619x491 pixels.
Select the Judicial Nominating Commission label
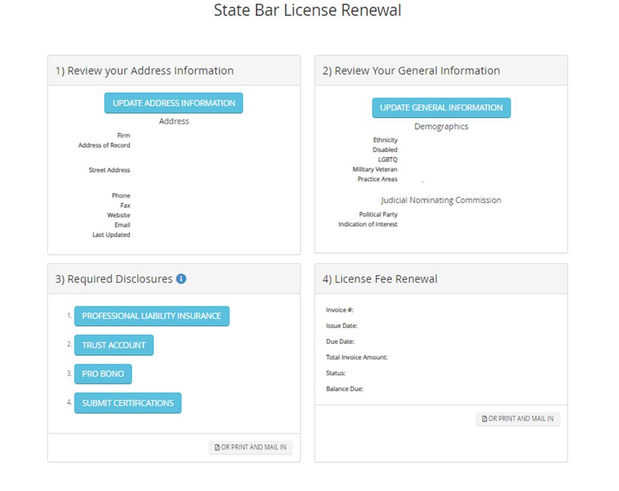tap(441, 200)
